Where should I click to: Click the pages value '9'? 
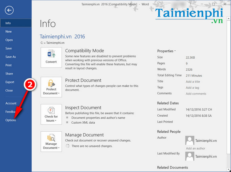point(187,64)
